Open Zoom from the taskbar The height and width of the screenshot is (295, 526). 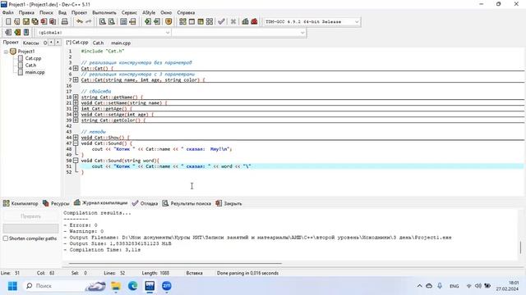[x=167, y=286]
